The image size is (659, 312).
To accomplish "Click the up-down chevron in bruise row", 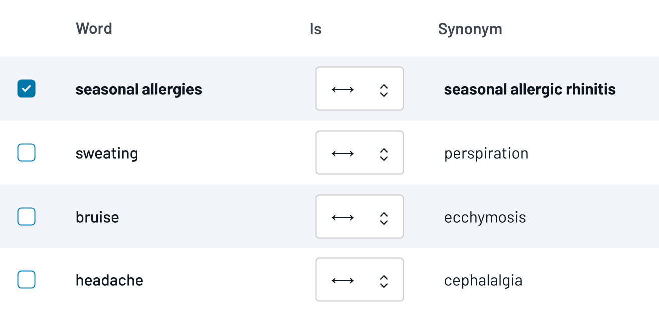I will (384, 218).
